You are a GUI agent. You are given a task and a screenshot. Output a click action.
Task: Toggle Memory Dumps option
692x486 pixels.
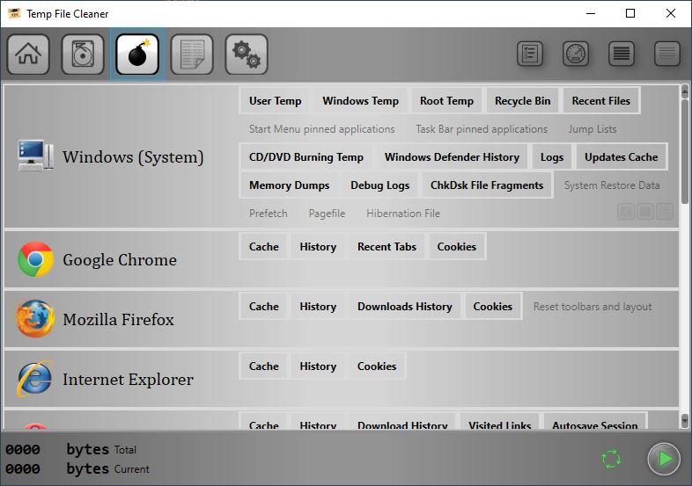point(289,185)
